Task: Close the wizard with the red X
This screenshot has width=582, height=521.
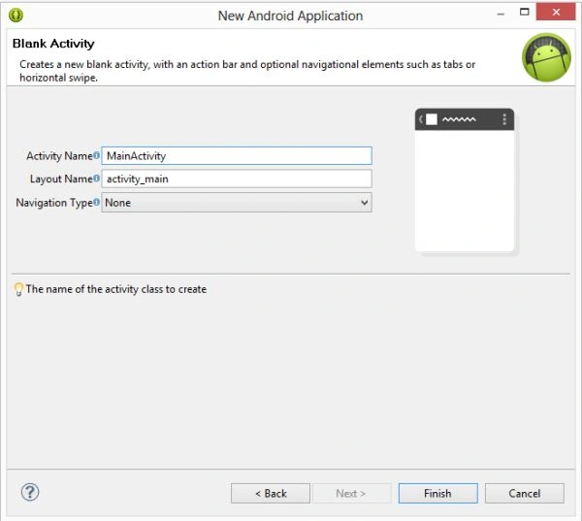Action: tap(556, 12)
